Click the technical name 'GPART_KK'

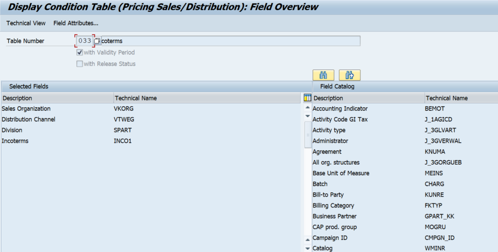tap(439, 216)
